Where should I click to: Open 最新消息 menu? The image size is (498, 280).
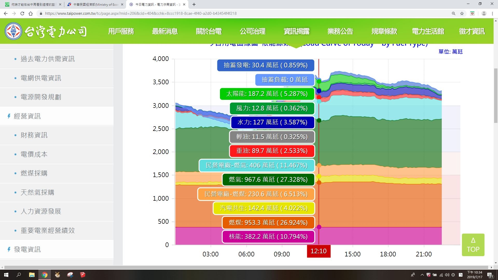(165, 31)
